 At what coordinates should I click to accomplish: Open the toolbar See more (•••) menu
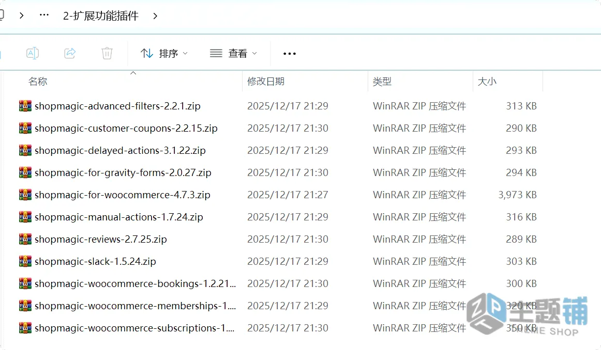[x=290, y=54]
